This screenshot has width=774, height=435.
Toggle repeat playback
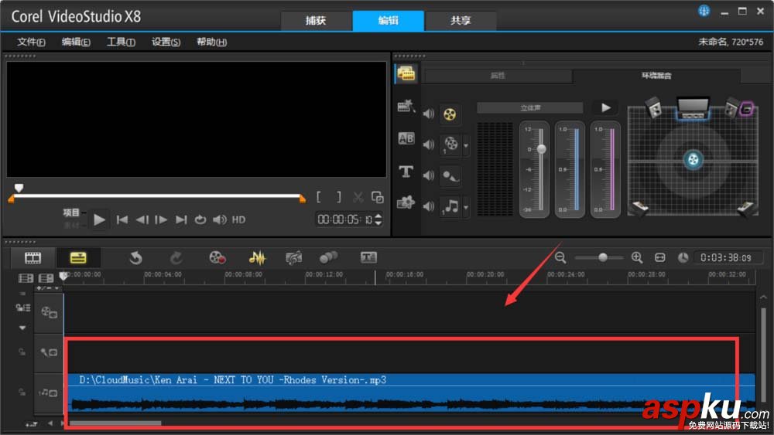[200, 219]
